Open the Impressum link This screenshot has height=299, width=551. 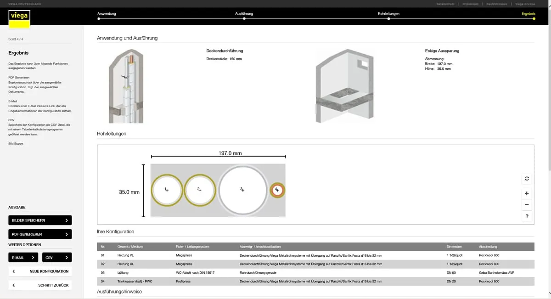[470, 4]
